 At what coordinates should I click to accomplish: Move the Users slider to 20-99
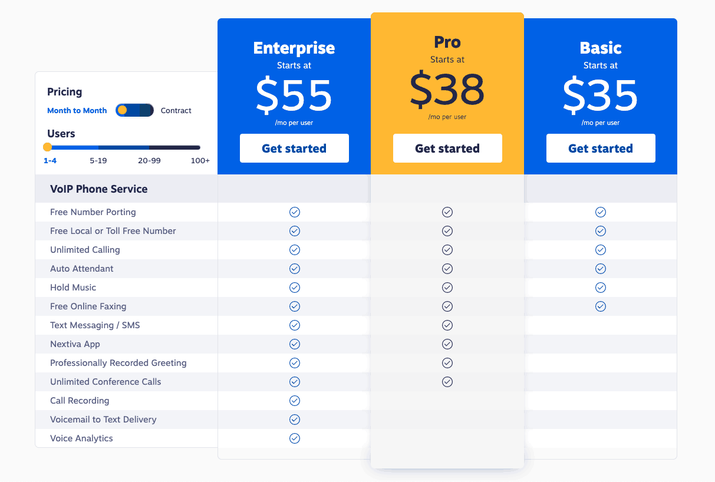click(150, 147)
